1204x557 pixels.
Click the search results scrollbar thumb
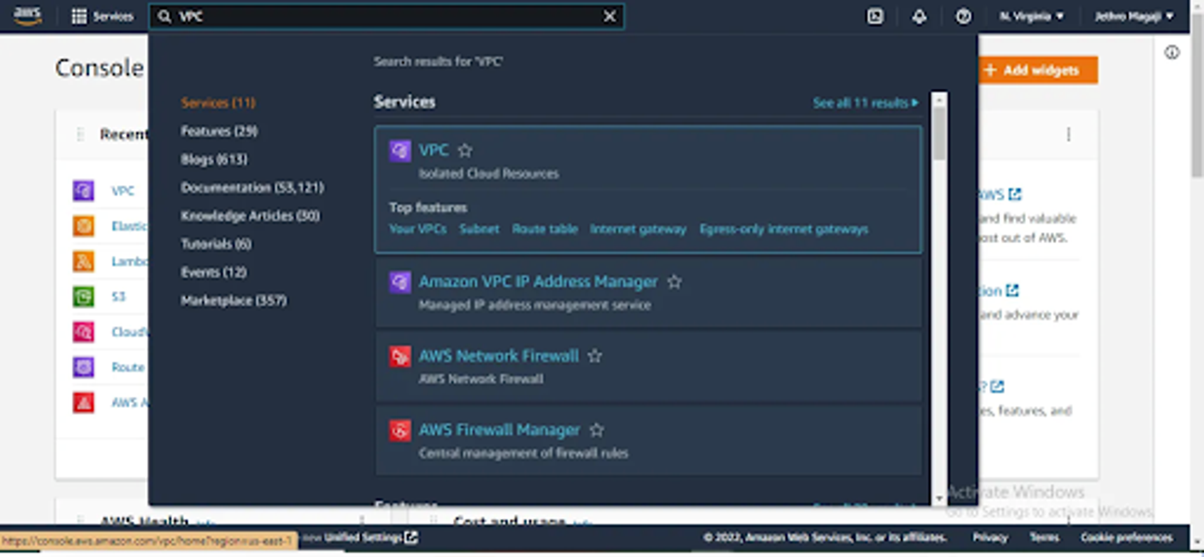pos(939,134)
